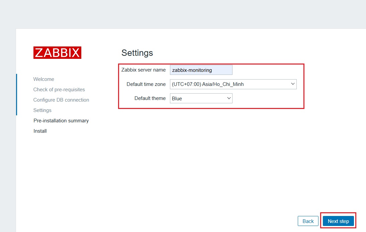The width and height of the screenshot is (366, 232).
Task: Click the Settings page heading
Action: pyautogui.click(x=137, y=52)
